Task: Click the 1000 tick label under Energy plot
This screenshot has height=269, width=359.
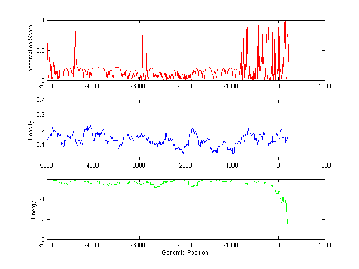Action: [x=324, y=245]
